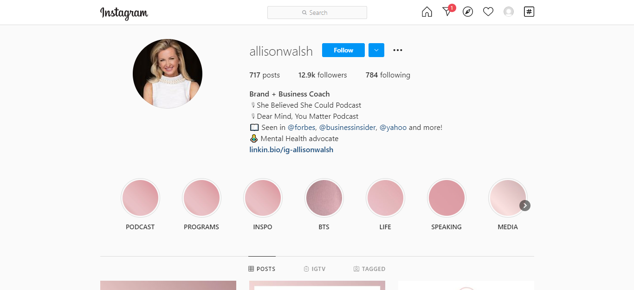Open the linkin.bio/ig-allisonwalsh link
Viewport: 634px width, 290px height.
[x=291, y=149]
